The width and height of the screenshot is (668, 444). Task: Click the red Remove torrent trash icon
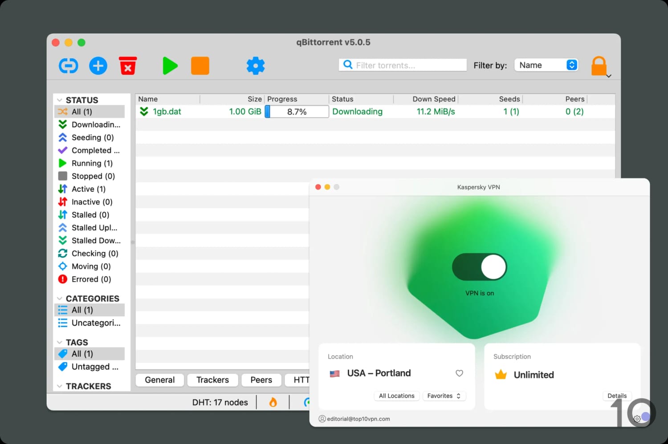pos(128,66)
